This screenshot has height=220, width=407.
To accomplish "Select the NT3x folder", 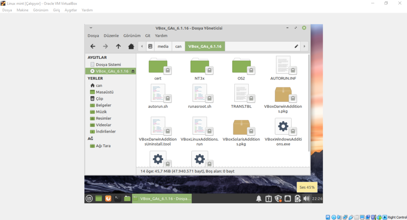I will point(199,69).
